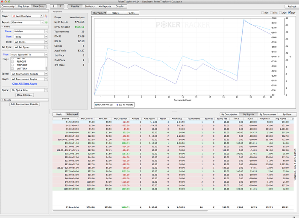299x218 pixels.
Task: Switch to cash games with the $ button
Action: [x=53, y=6]
